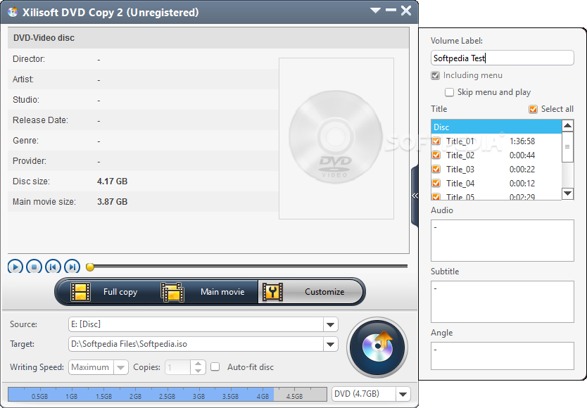This screenshot has width=587, height=408.
Task: Click the 0:00:44 duration of Title_02
Action: (x=522, y=155)
